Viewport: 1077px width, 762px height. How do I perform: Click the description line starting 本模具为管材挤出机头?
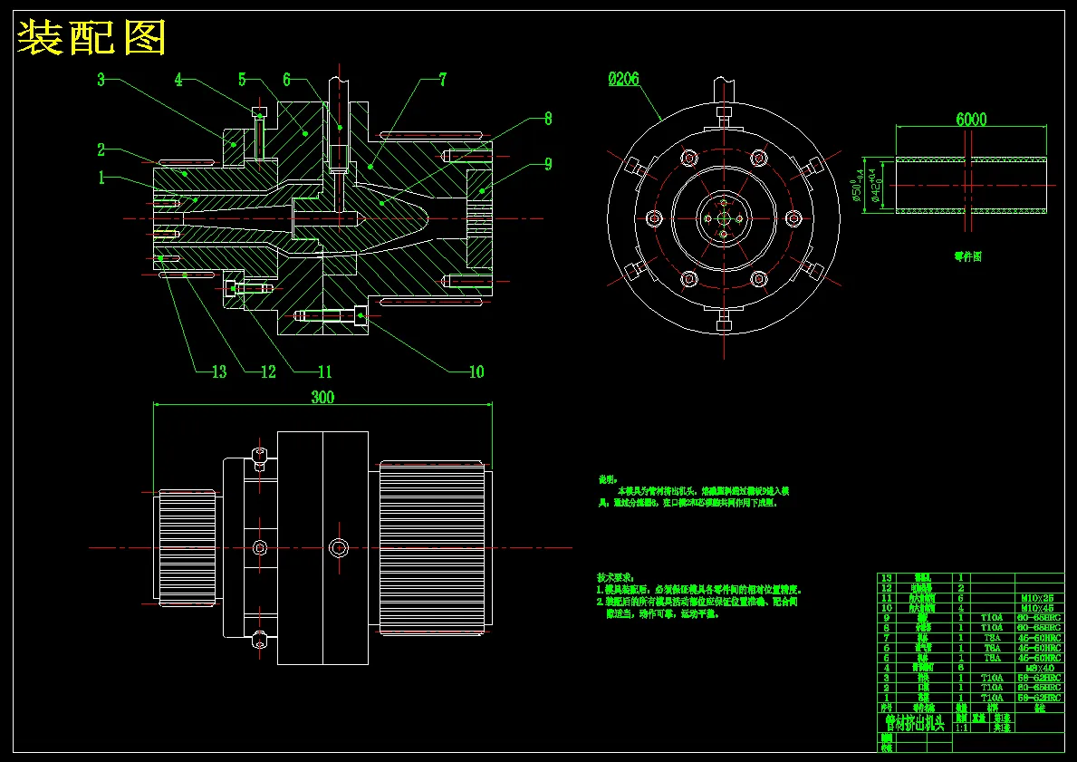[703, 491]
